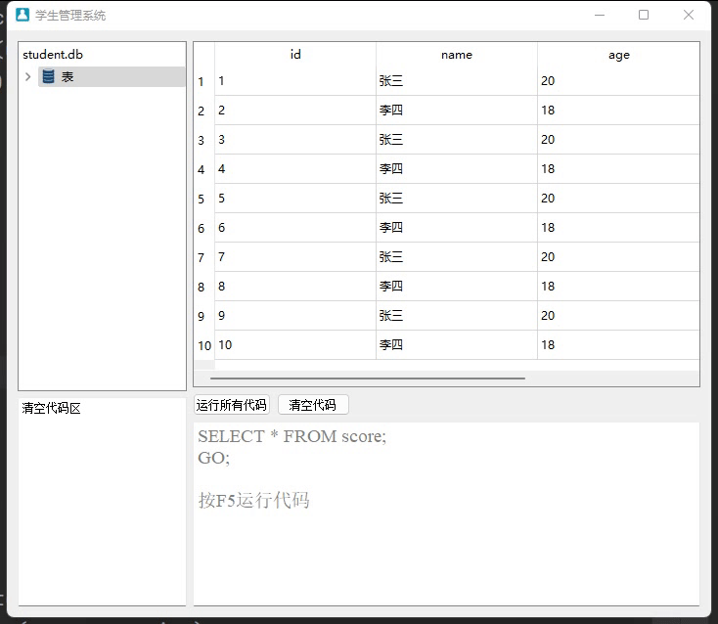The image size is (718, 624).
Task: Click the 运行所有代码 button
Action: coord(231,405)
